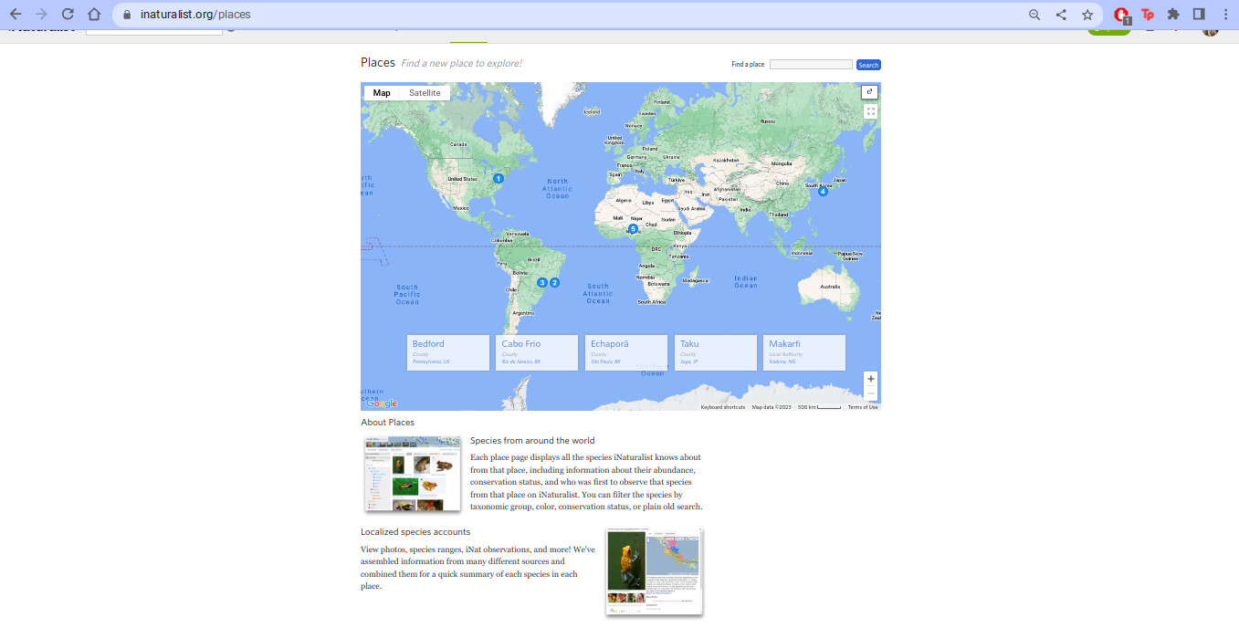The height and width of the screenshot is (628, 1239).
Task: Open the Cabo Frio place card
Action: tap(538, 352)
